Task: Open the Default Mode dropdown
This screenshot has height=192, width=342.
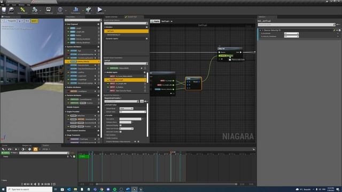Action: pos(126,108)
